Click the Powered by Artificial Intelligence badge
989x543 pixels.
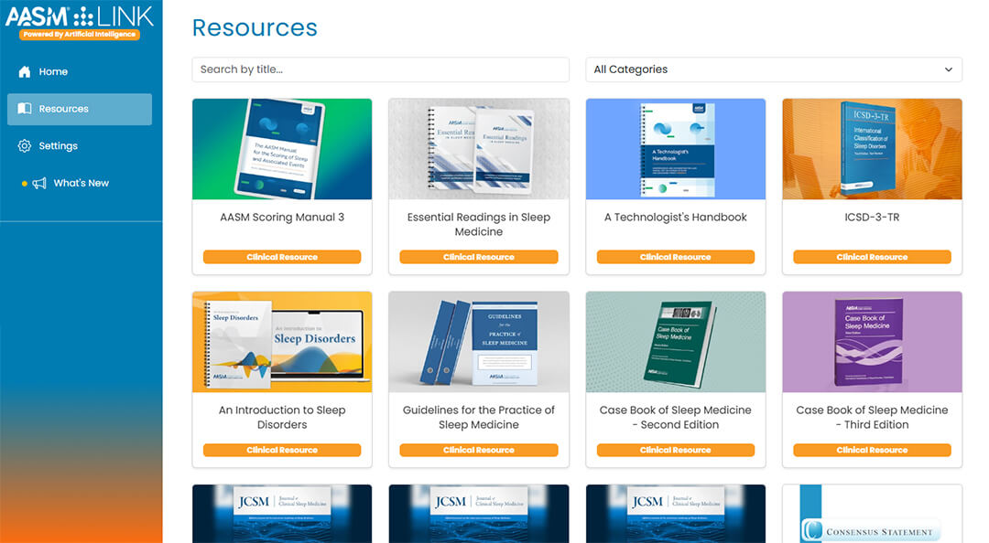click(80, 35)
